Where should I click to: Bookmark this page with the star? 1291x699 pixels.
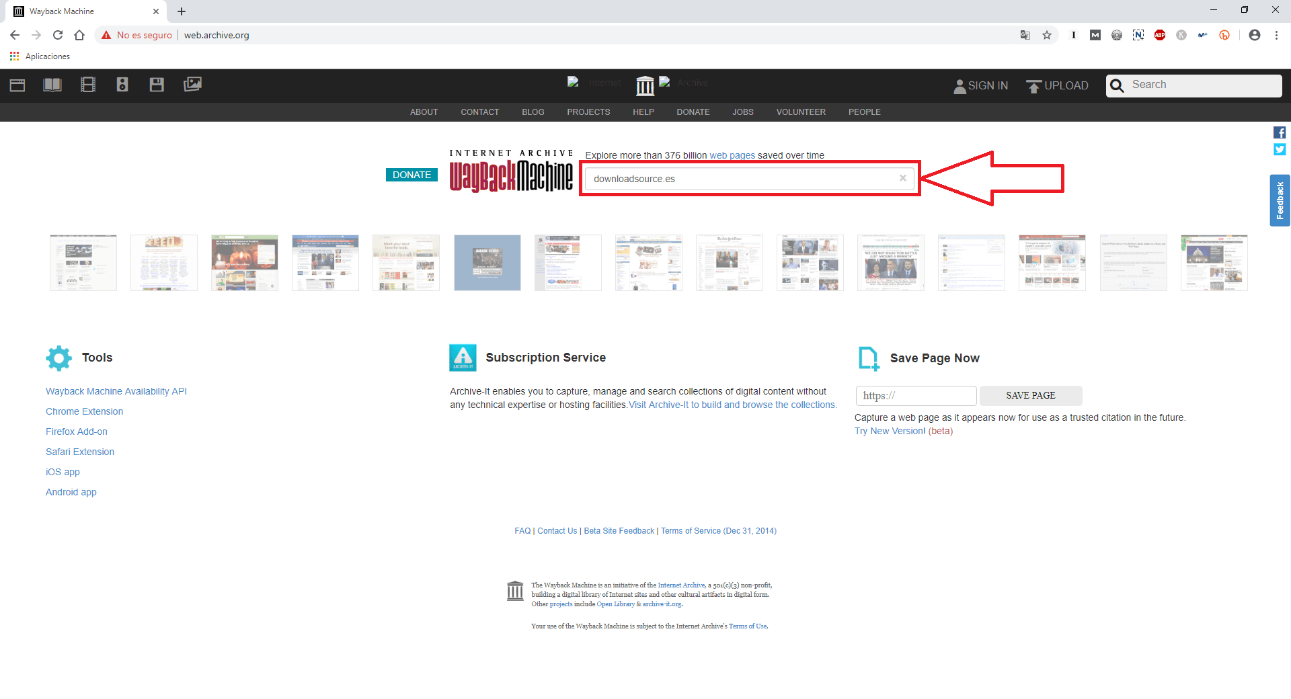pos(1047,35)
